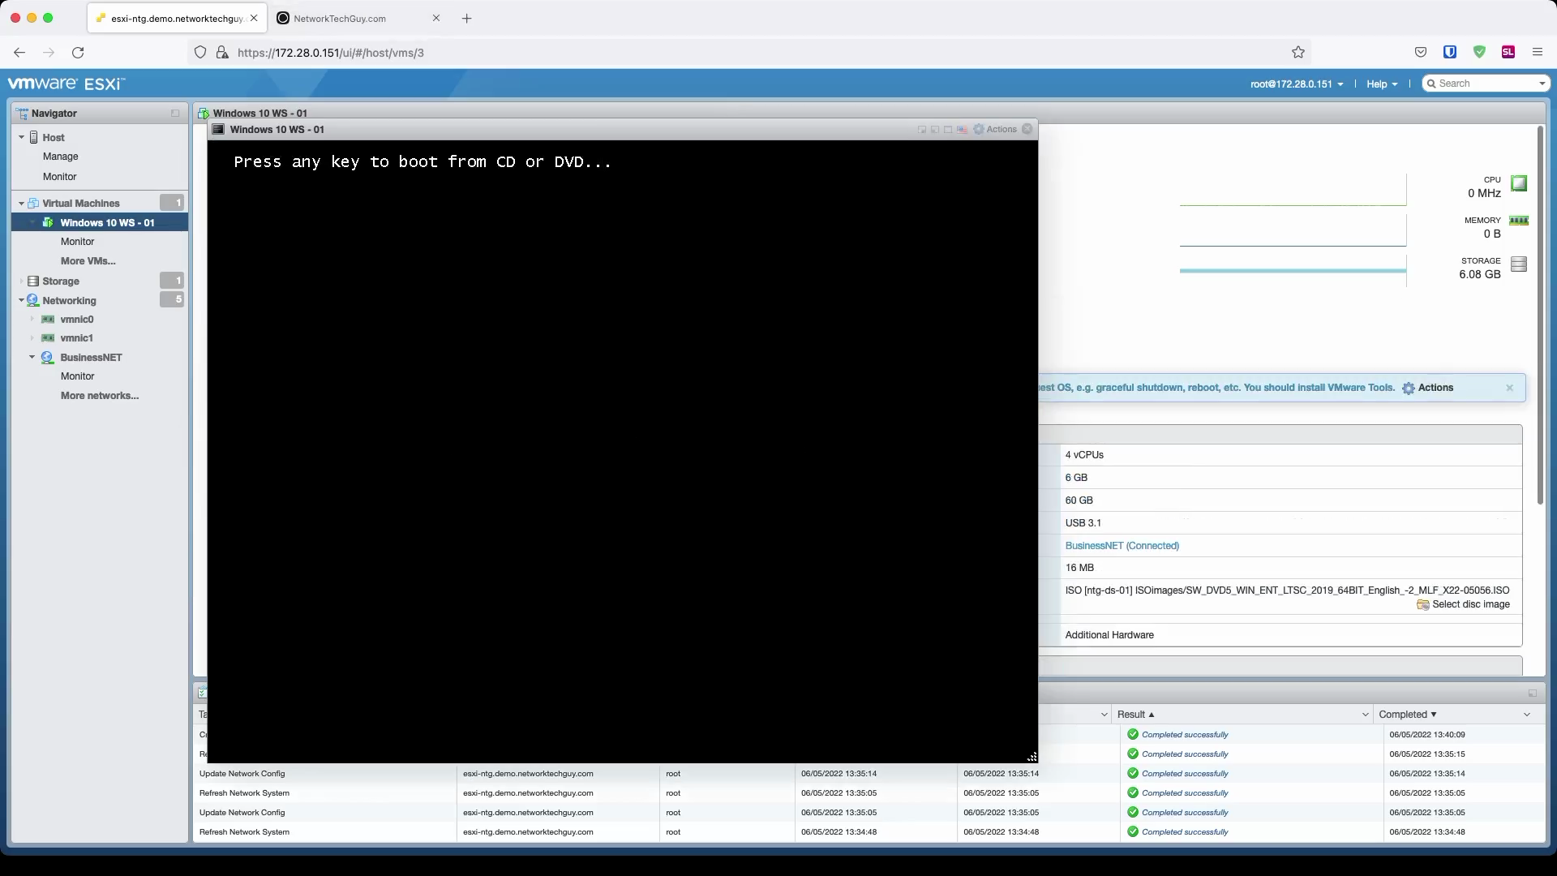Open the console Actions gear menu
The width and height of the screenshot is (1557, 876).
995,130
